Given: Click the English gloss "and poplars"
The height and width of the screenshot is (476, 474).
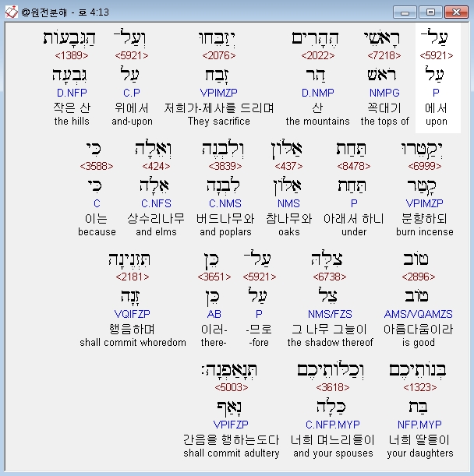Looking at the screenshot, I should point(225,232).
